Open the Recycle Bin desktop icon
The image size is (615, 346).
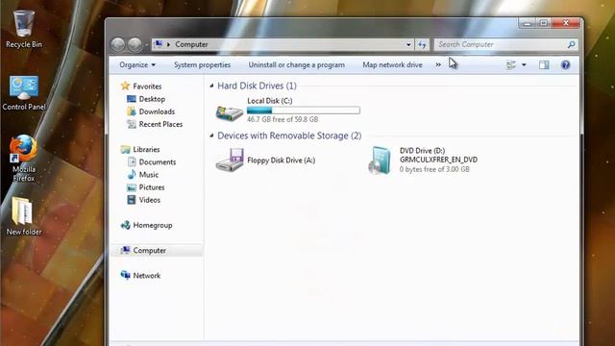coord(23,30)
